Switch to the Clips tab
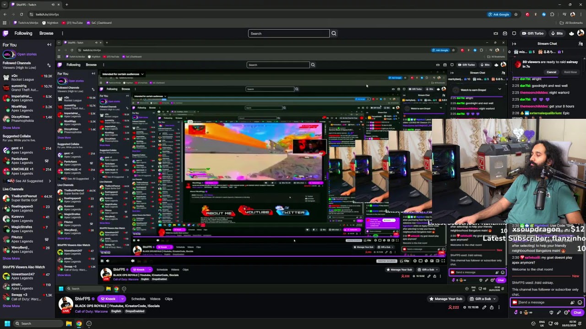 (x=168, y=299)
